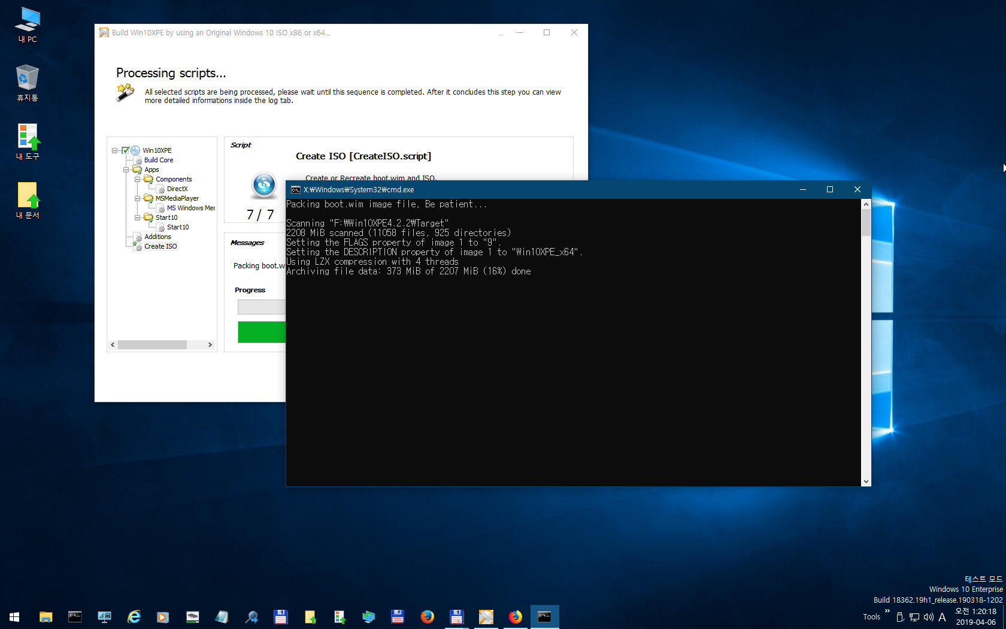Open the 내 문서 desktop icon

pos(28,201)
